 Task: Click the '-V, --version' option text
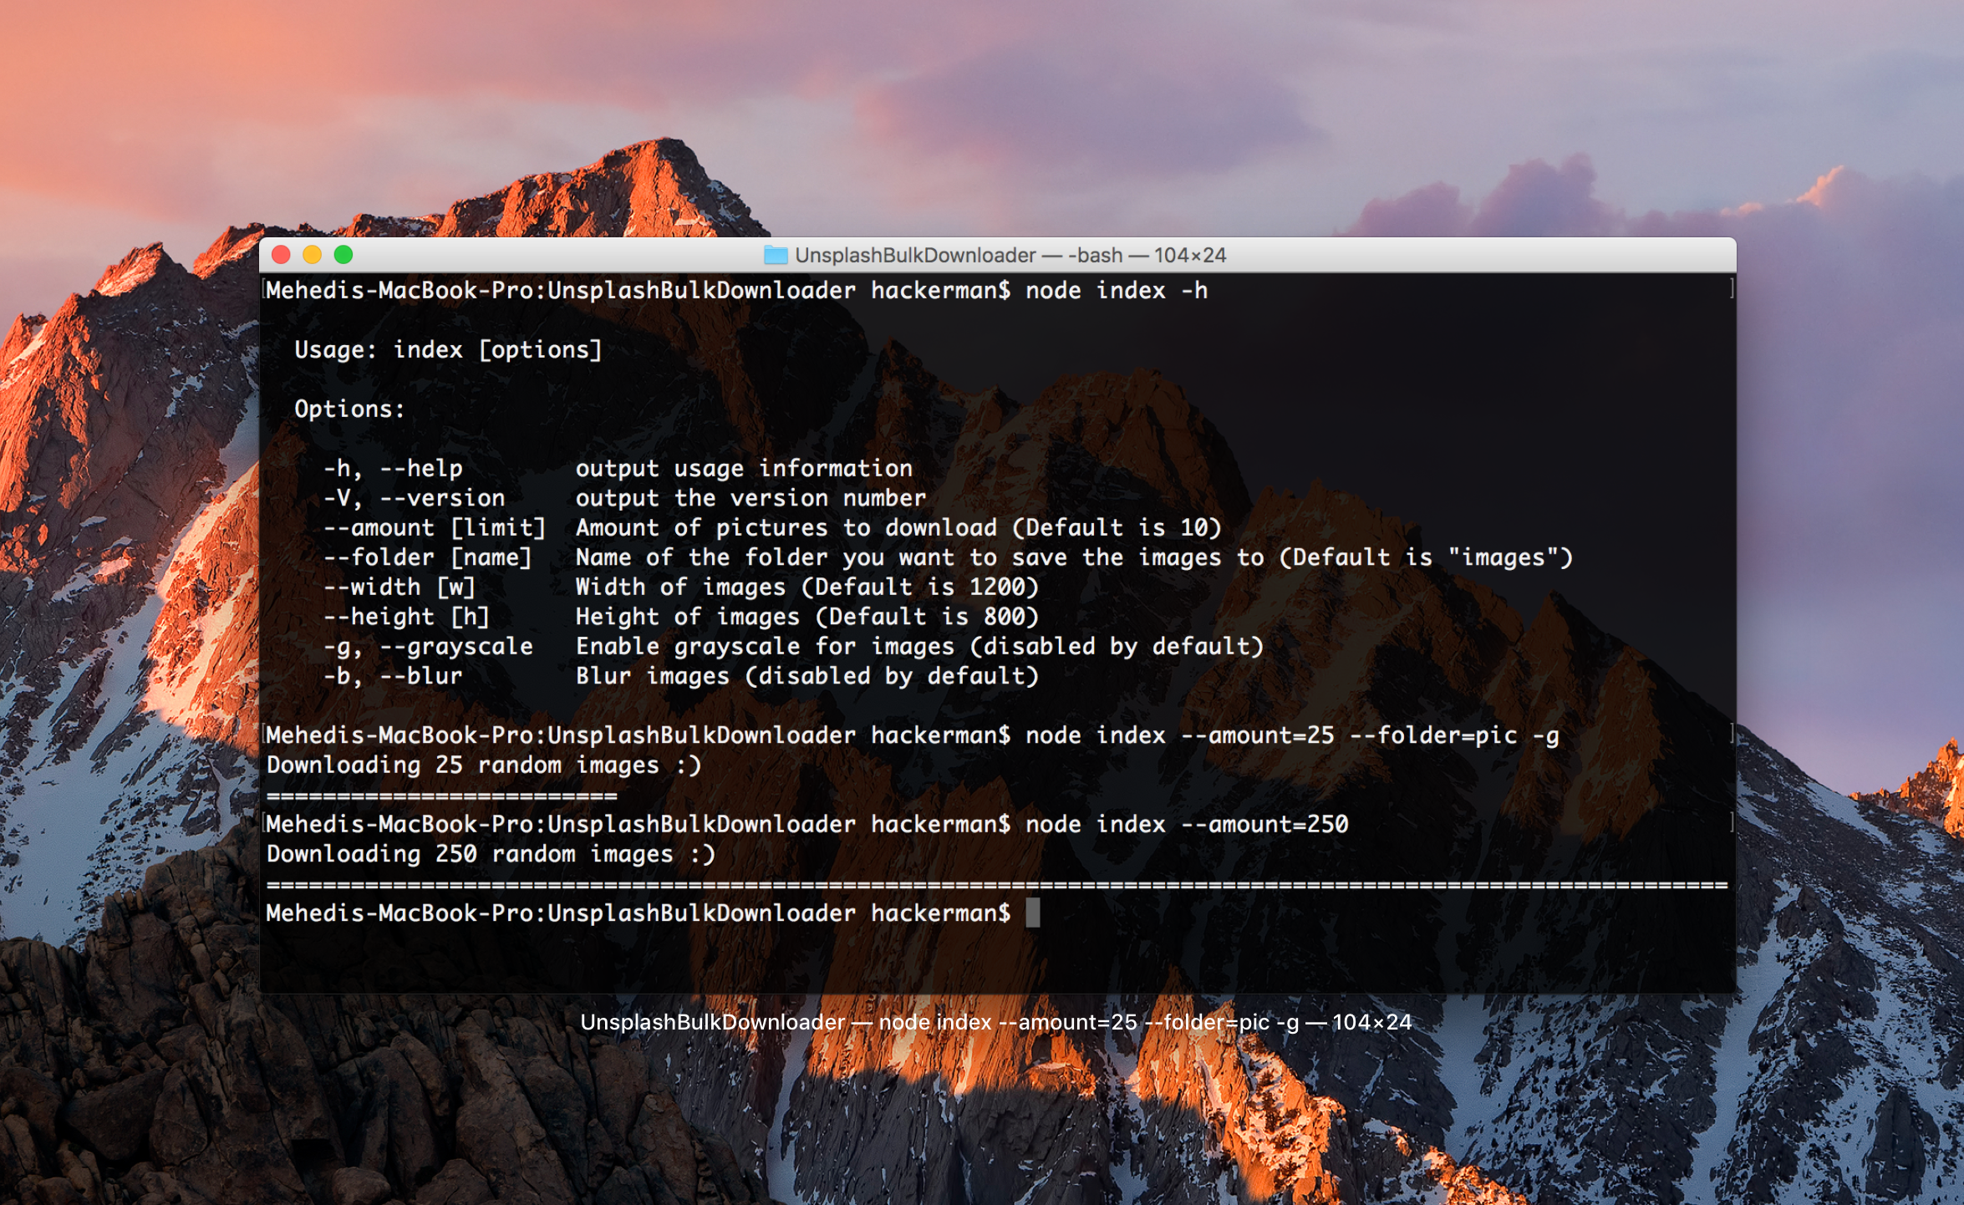[x=414, y=498]
